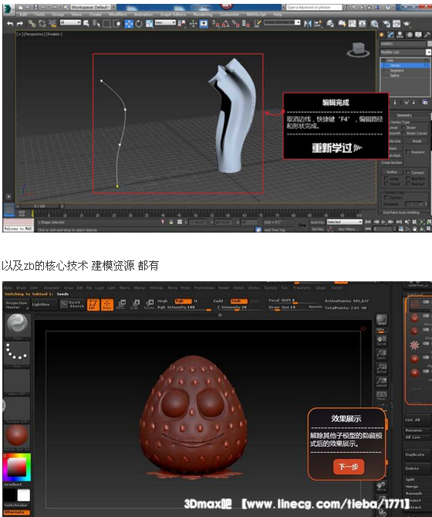The height and width of the screenshot is (517, 432).
Task: Open the Create Selection Set dropdown
Action: (282, 22)
